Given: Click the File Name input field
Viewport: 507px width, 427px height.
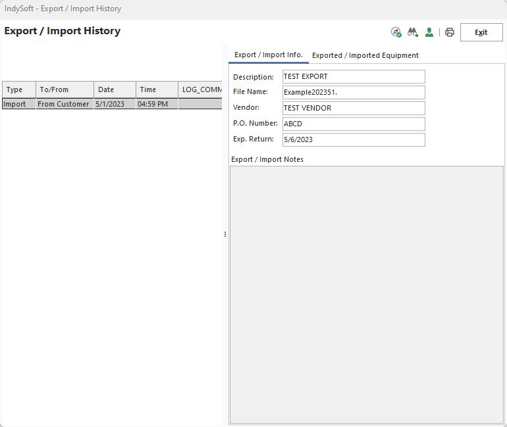Looking at the screenshot, I should point(354,92).
